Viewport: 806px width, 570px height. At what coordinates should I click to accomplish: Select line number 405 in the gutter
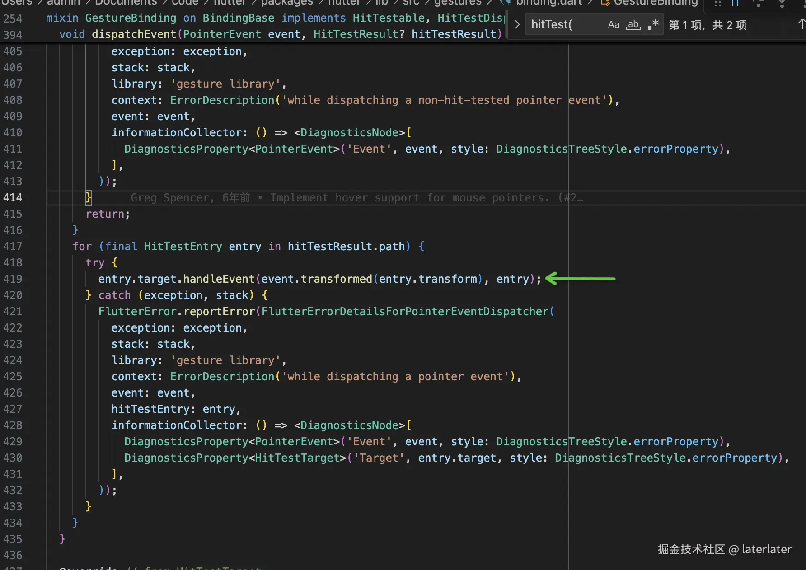point(13,51)
